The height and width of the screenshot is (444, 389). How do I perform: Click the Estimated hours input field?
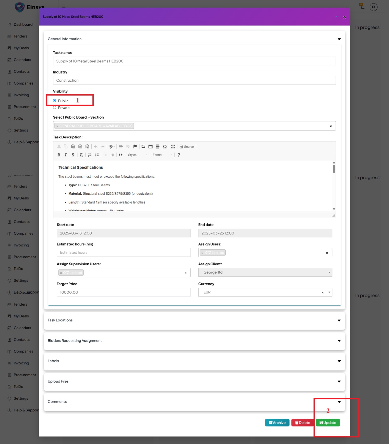click(x=124, y=252)
